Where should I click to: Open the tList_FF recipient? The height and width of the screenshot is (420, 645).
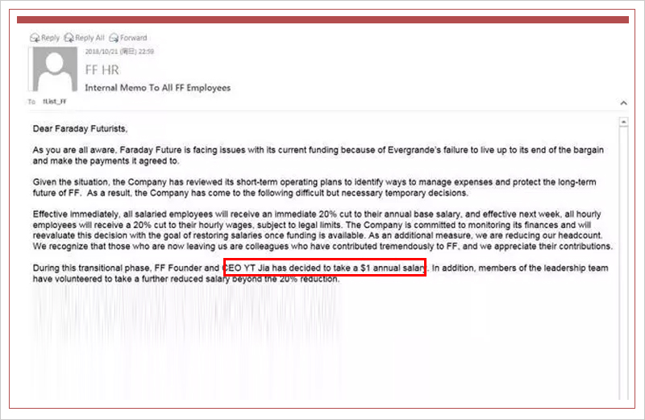point(55,102)
